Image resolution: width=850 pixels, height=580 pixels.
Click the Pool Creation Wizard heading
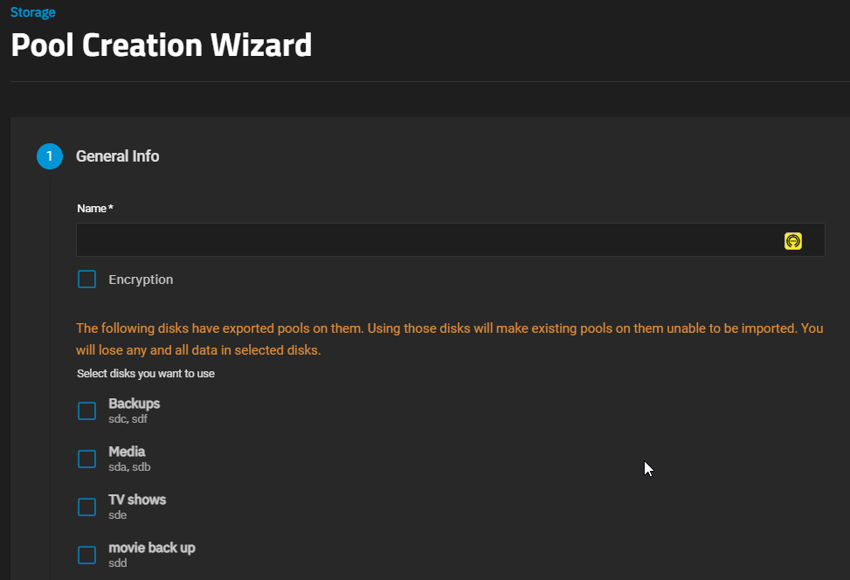(x=161, y=45)
